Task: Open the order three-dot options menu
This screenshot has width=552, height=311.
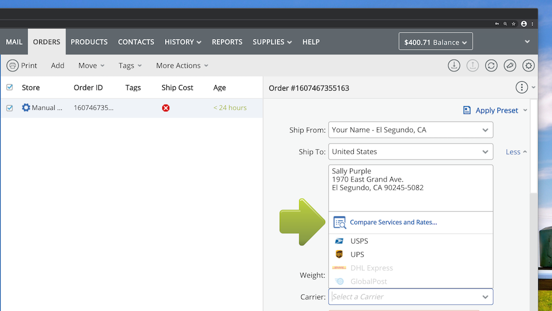Action: (521, 87)
